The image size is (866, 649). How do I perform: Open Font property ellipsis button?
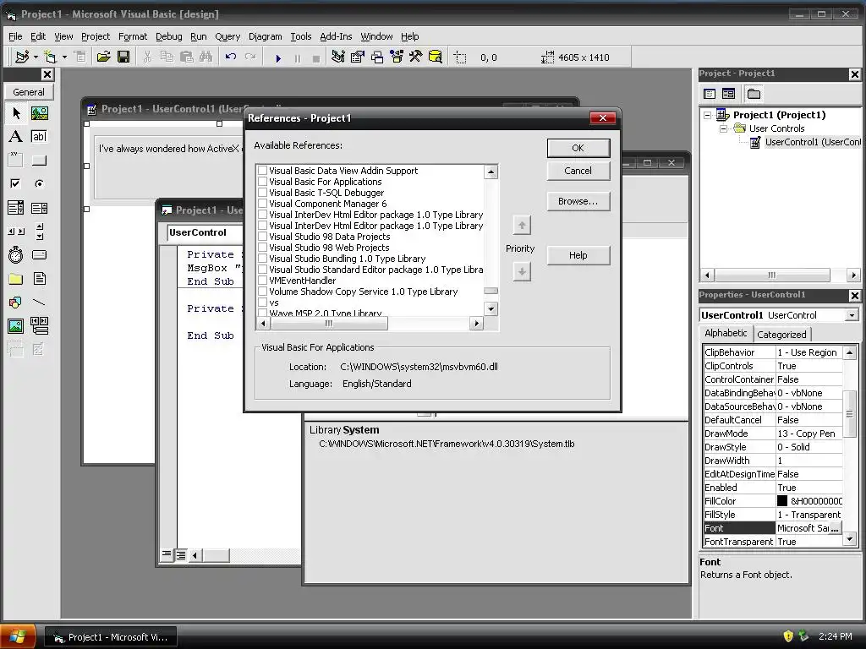coord(835,528)
